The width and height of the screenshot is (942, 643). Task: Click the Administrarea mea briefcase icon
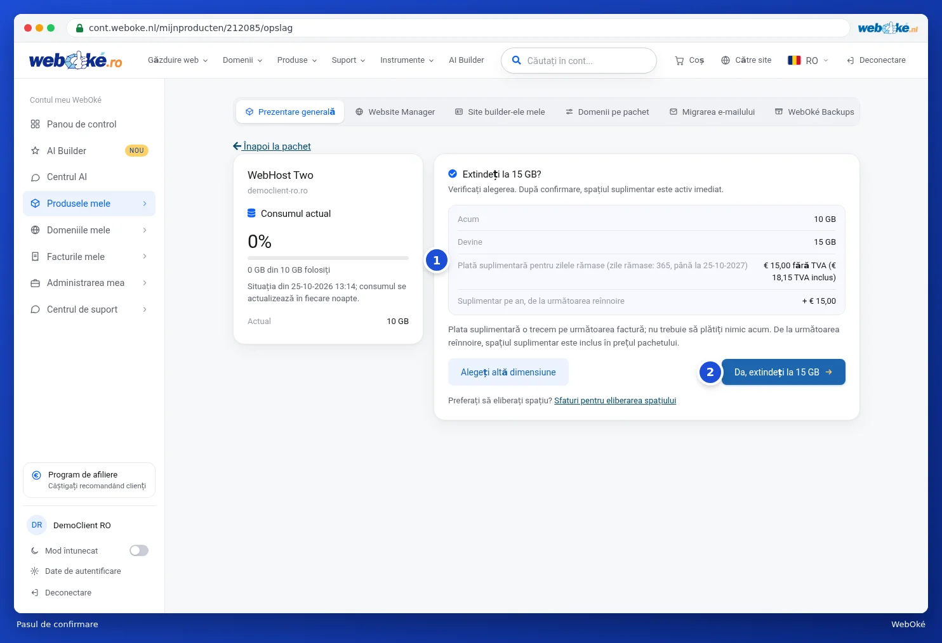point(36,283)
